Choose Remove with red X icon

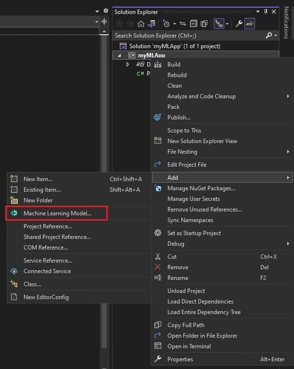tap(222, 267)
